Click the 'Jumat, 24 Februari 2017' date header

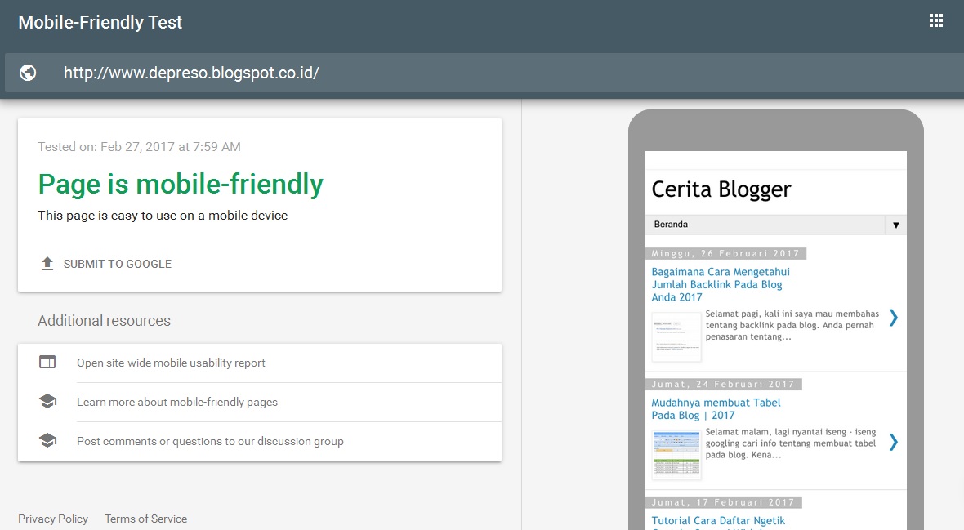pyautogui.click(x=724, y=385)
